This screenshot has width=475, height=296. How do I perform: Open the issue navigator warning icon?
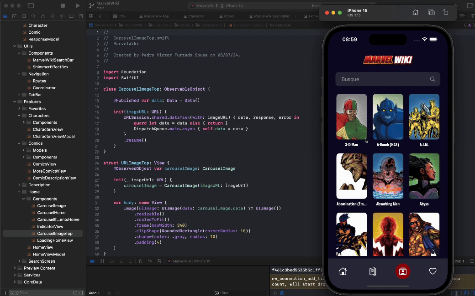pyautogui.click(x=43, y=16)
